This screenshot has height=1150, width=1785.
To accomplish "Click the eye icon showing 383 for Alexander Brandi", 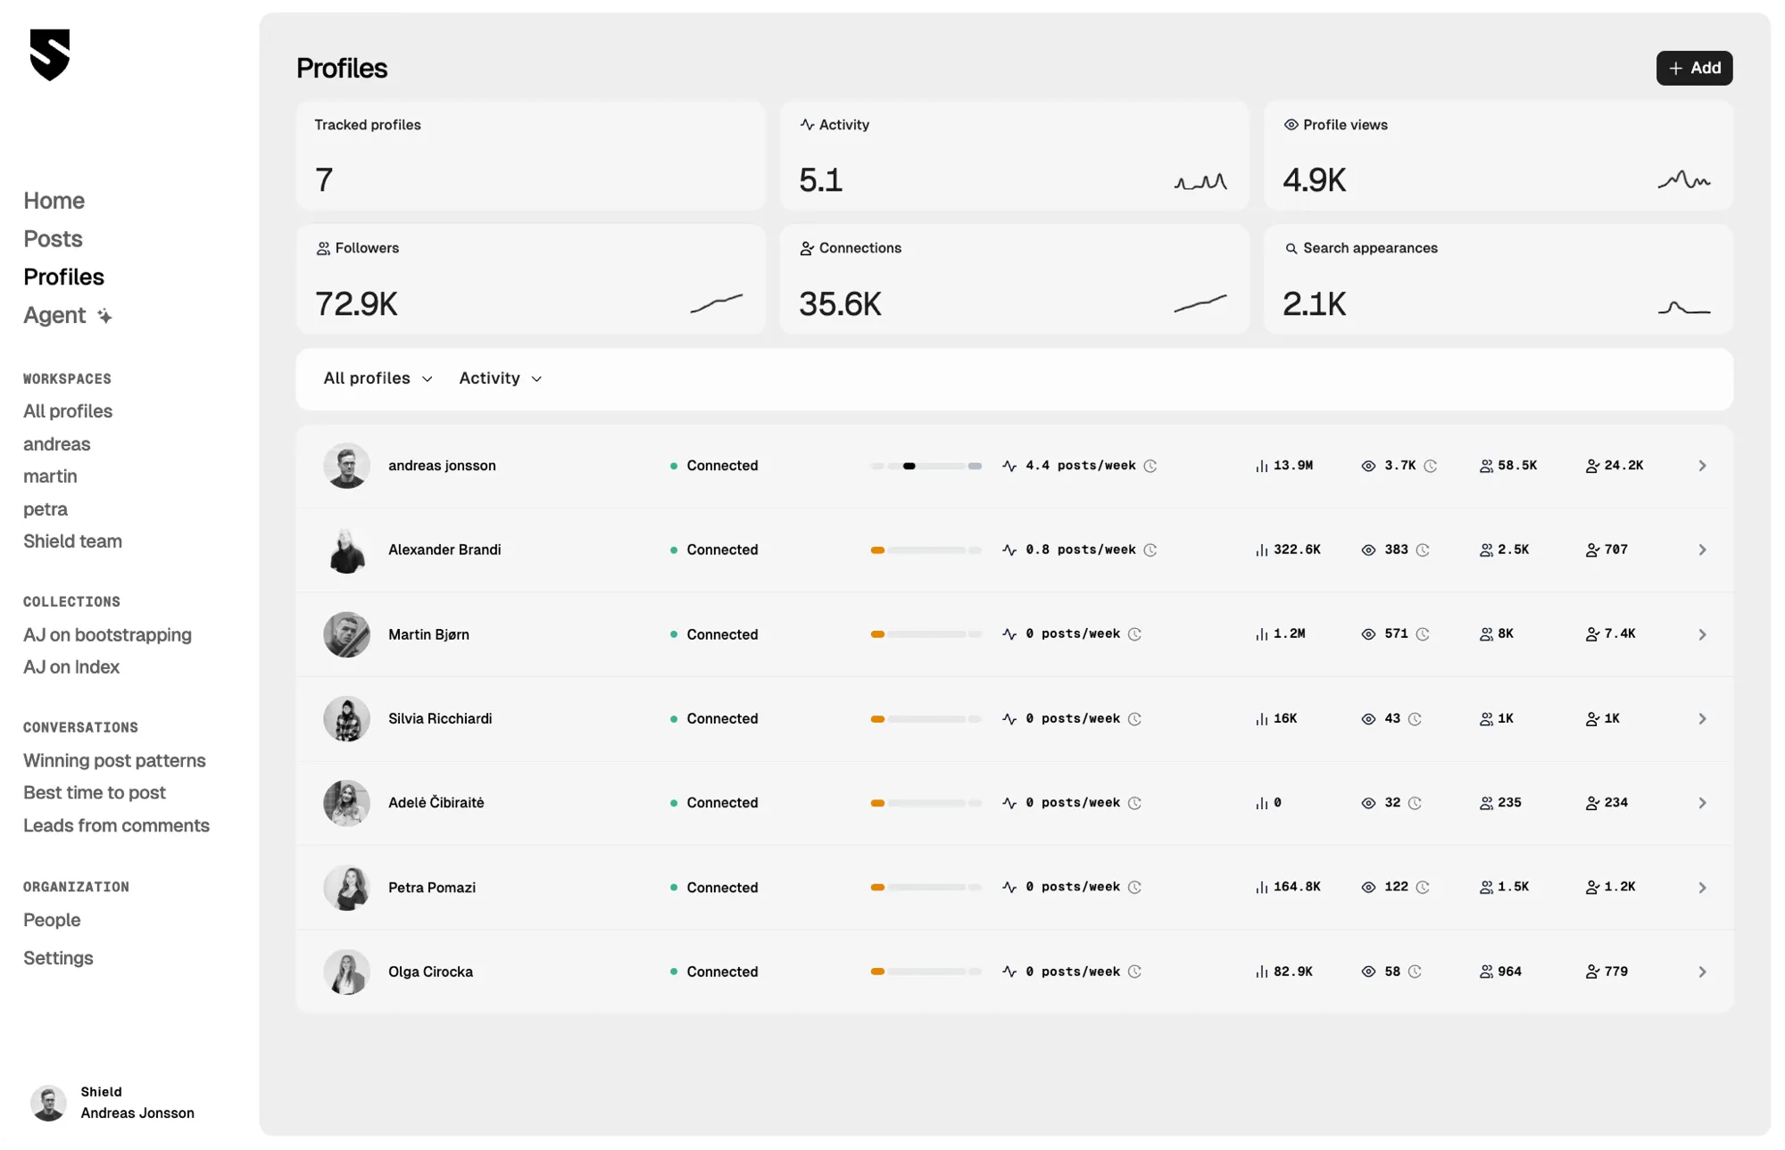I will coord(1368,550).
